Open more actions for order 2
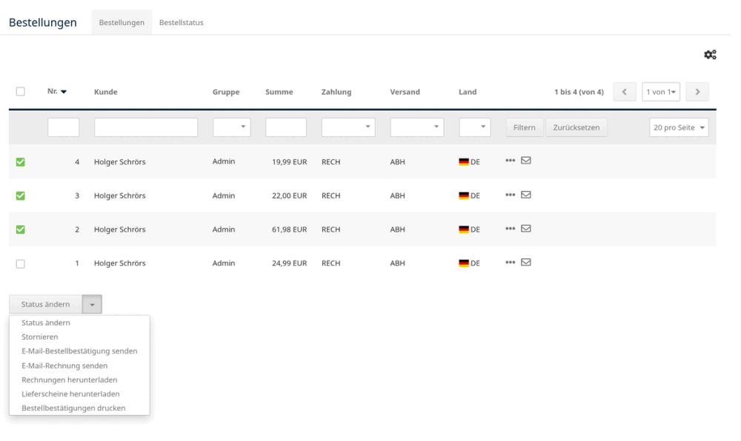Viewport: 741px width, 441px height. [x=510, y=229]
